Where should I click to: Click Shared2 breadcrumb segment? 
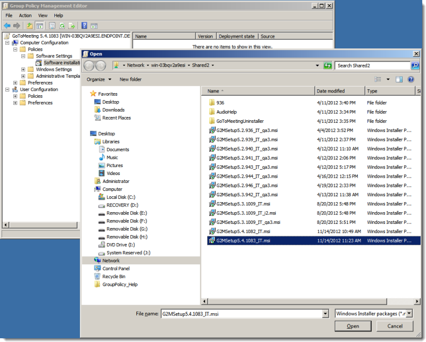pyautogui.click(x=201, y=65)
